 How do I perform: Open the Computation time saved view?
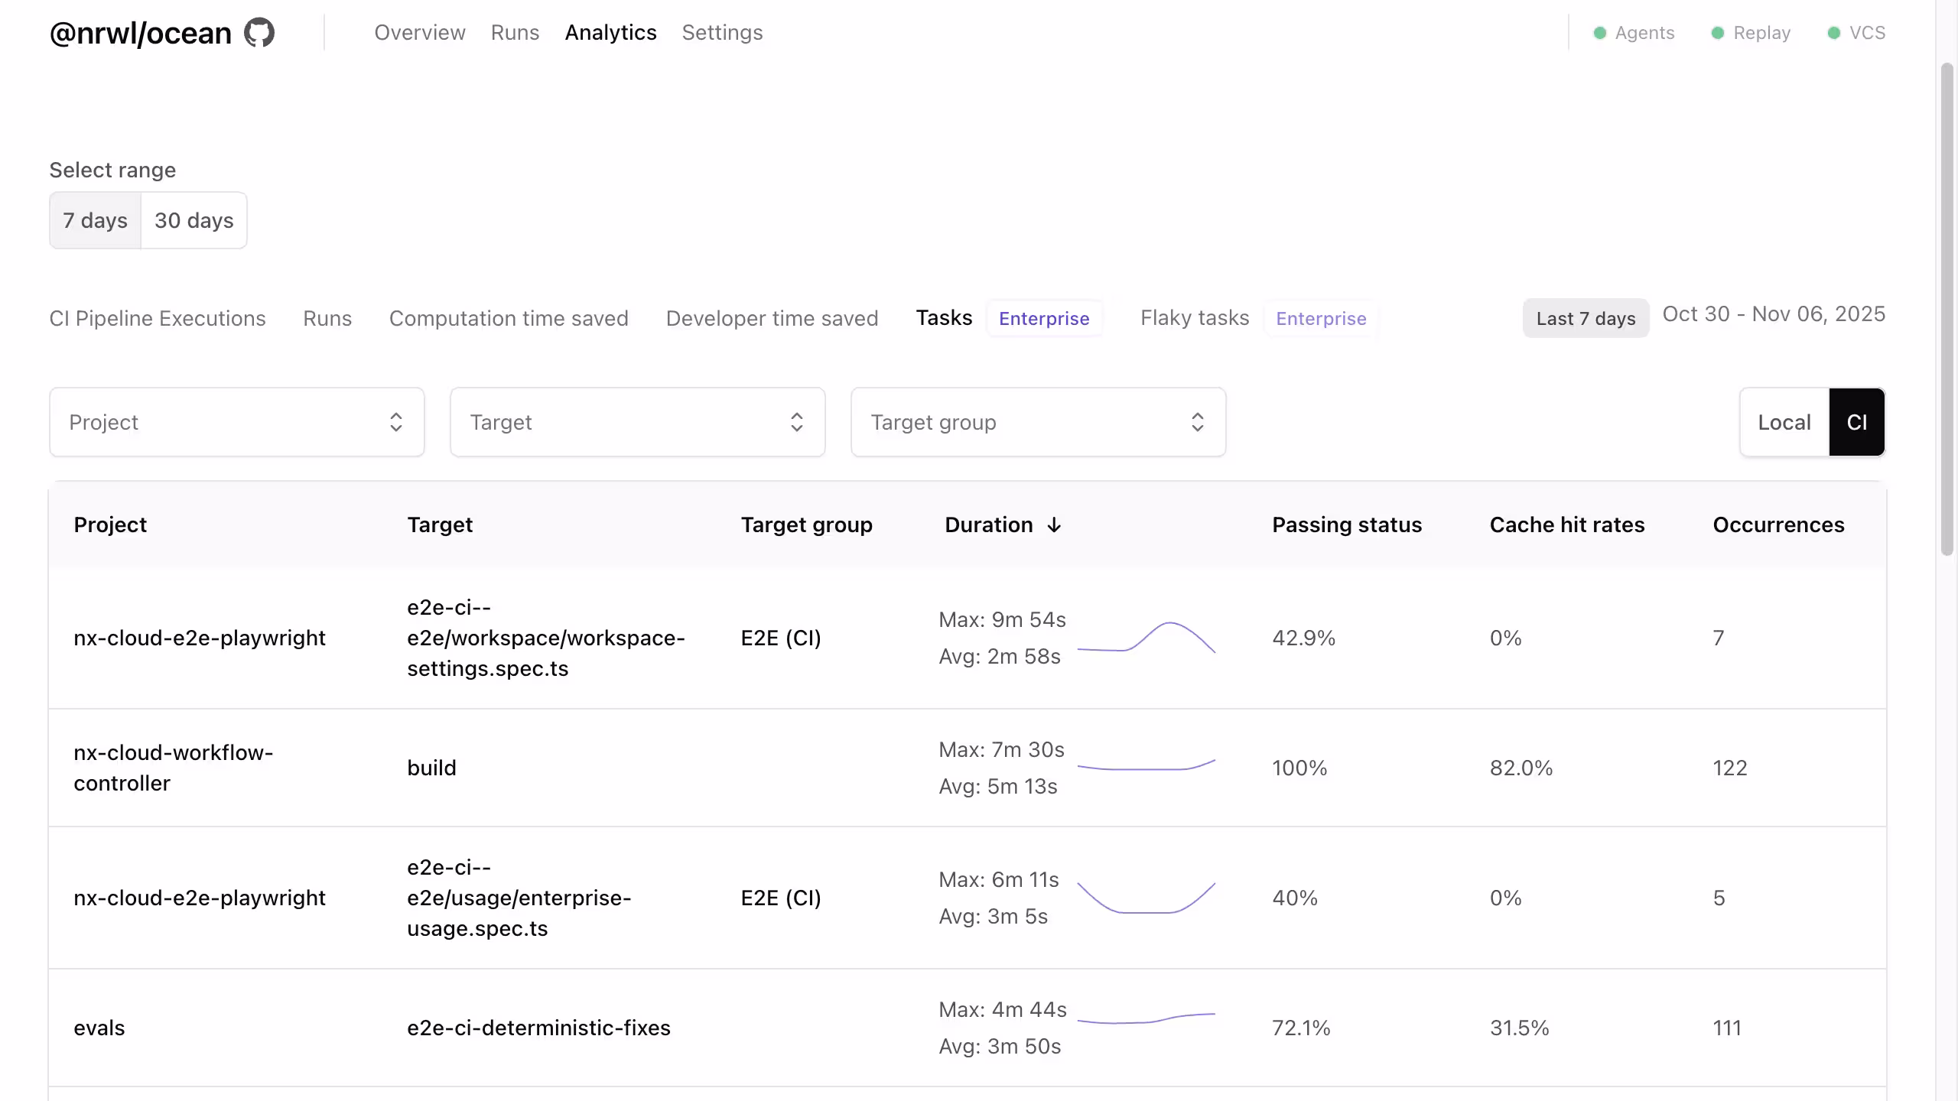click(508, 318)
